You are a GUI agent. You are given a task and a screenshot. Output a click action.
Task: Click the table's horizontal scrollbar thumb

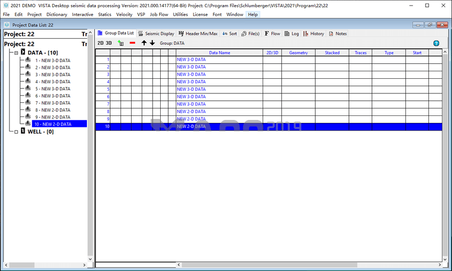point(269,264)
